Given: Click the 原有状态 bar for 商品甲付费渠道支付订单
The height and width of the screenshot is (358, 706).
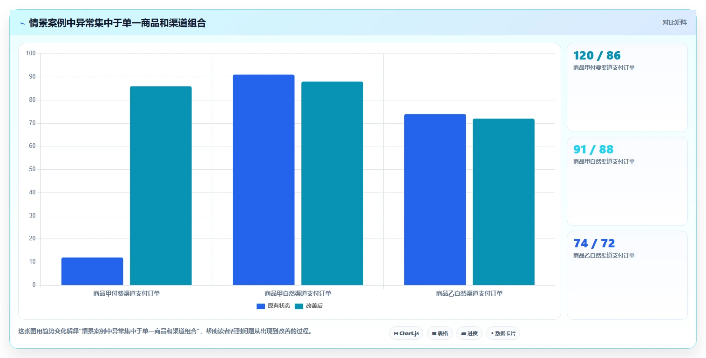Looking at the screenshot, I should [92, 271].
